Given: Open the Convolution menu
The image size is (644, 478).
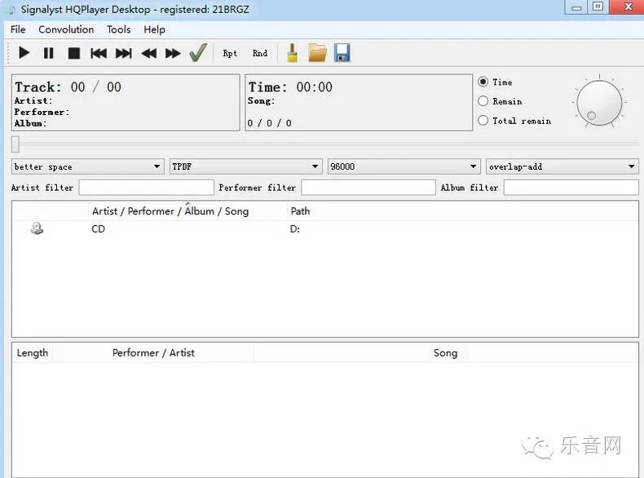Looking at the screenshot, I should 66,29.
